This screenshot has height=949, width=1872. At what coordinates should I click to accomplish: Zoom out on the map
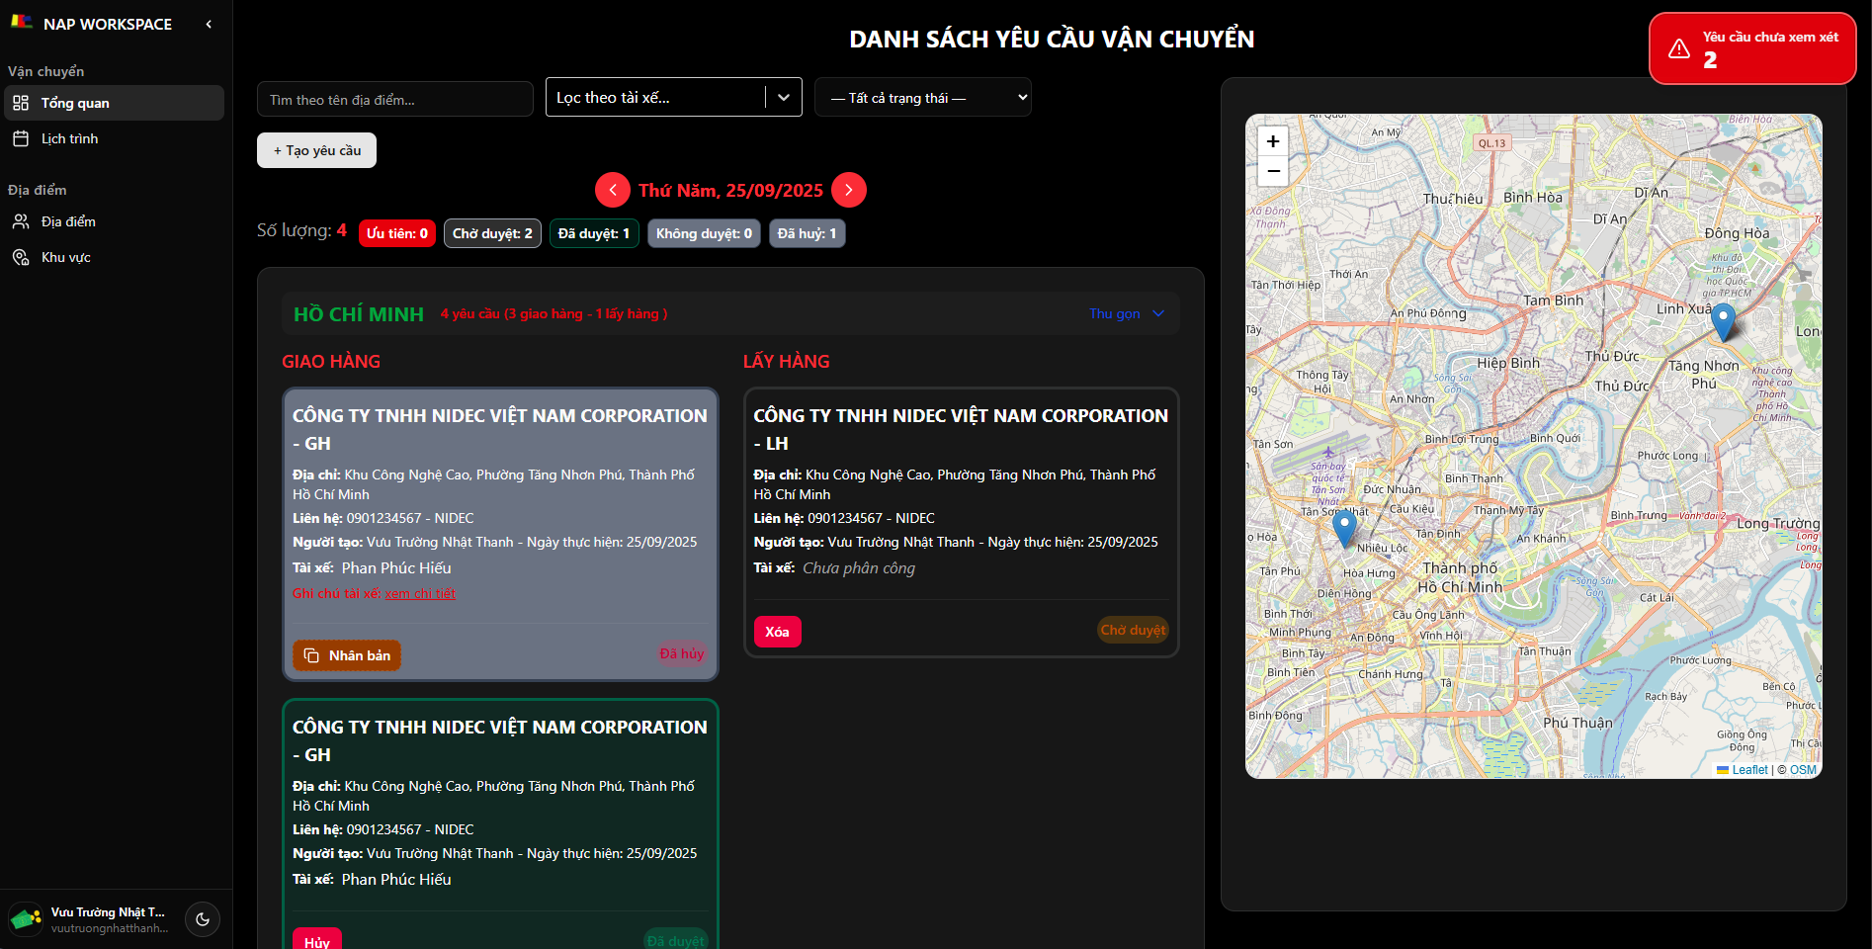1273,171
